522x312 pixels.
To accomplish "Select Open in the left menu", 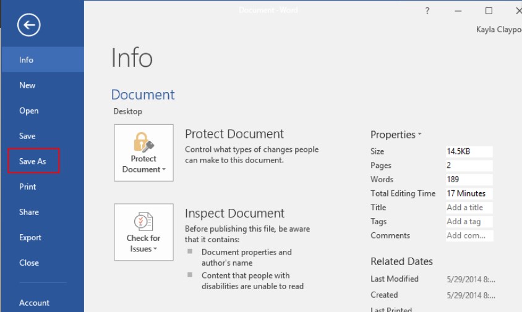I will (28, 111).
